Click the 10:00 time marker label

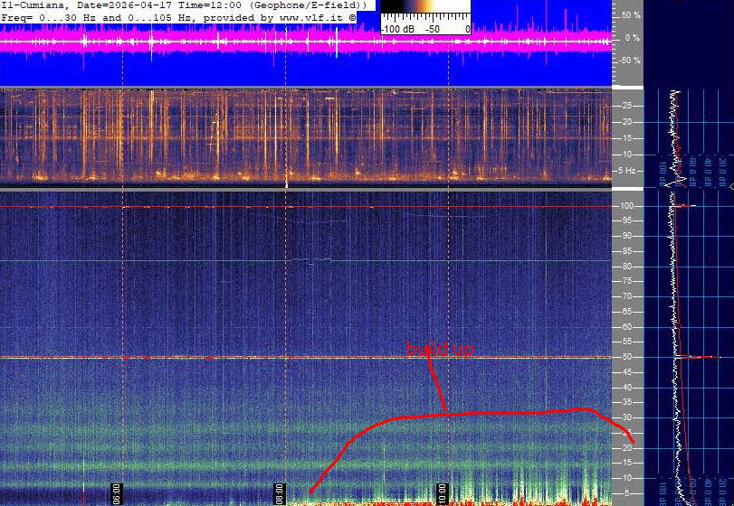443,493
